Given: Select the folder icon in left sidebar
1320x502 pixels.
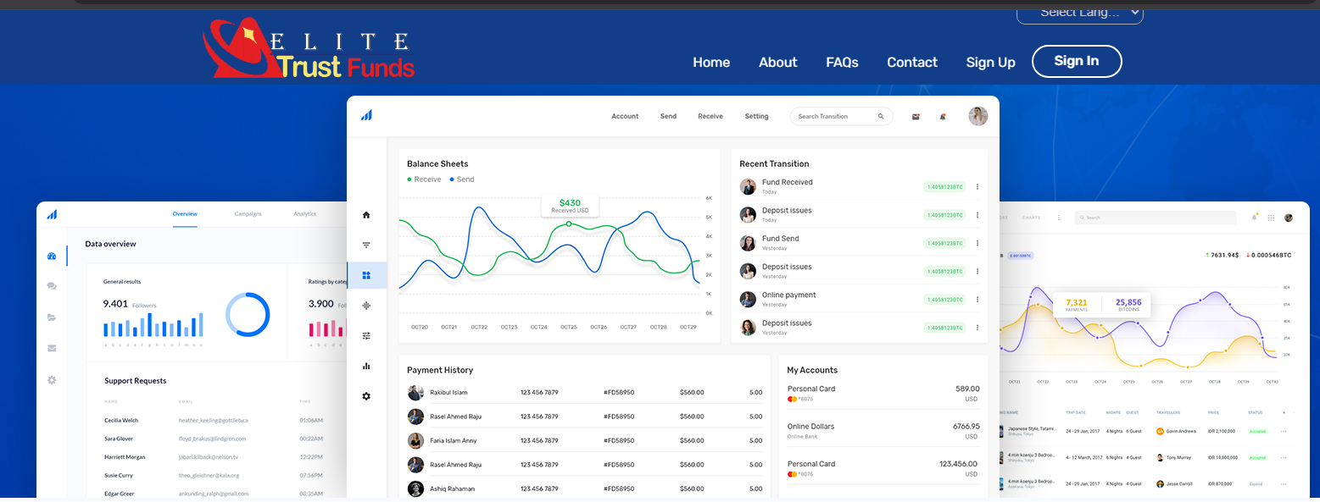Looking at the screenshot, I should 52,317.
